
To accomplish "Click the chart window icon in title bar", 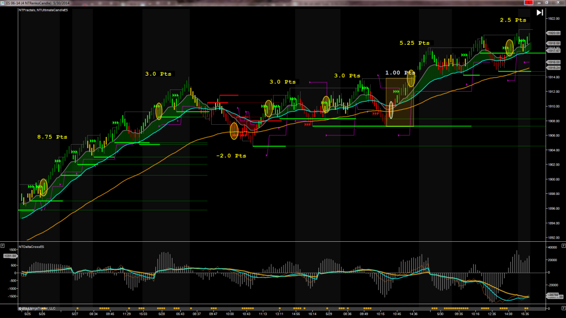I will (x=3, y=3).
